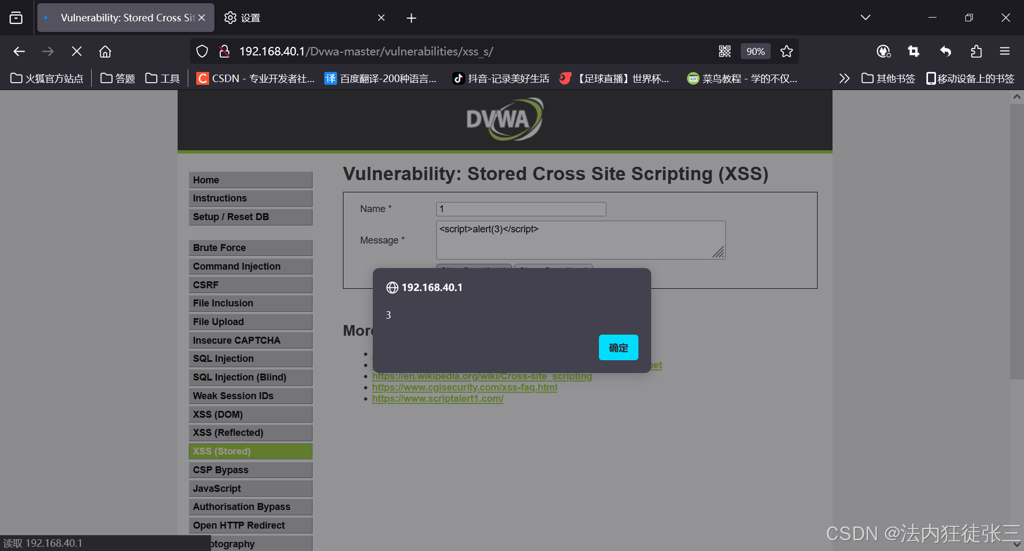This screenshot has width=1024, height=551.
Task: Open the extensions puzzle-piece panel
Action: pos(976,51)
